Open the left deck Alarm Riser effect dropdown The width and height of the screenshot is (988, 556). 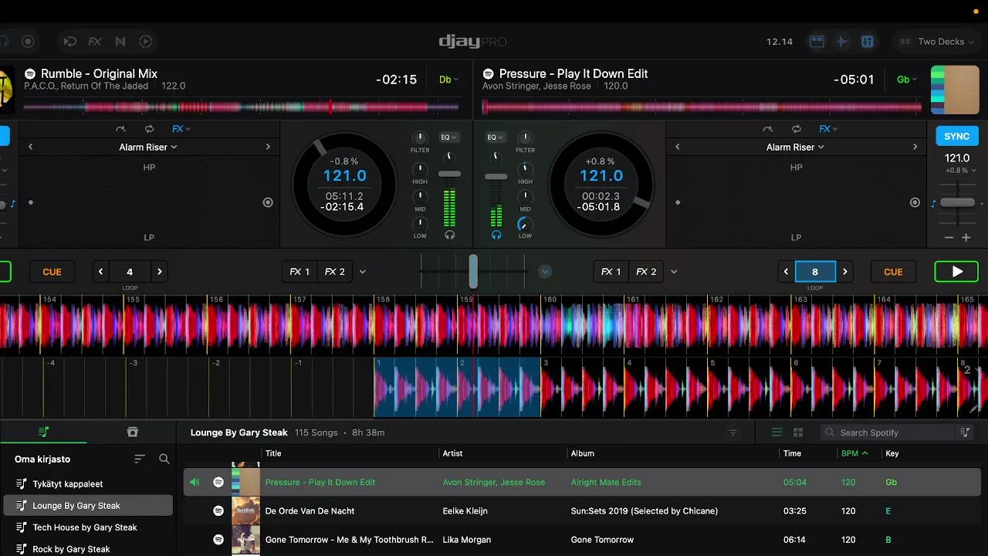click(148, 147)
